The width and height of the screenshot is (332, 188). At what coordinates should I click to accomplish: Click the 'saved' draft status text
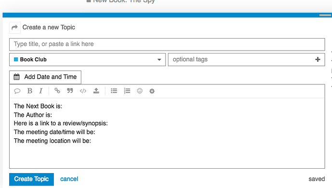click(317, 179)
